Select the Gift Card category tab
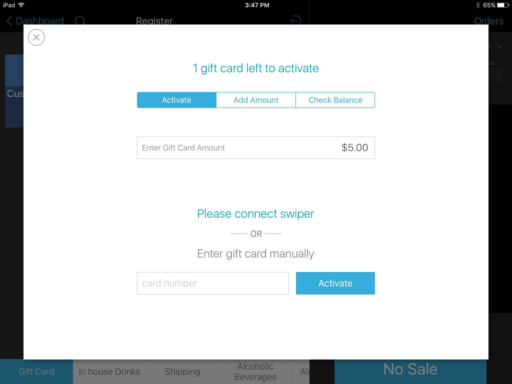This screenshot has height=384, width=512. [37, 371]
